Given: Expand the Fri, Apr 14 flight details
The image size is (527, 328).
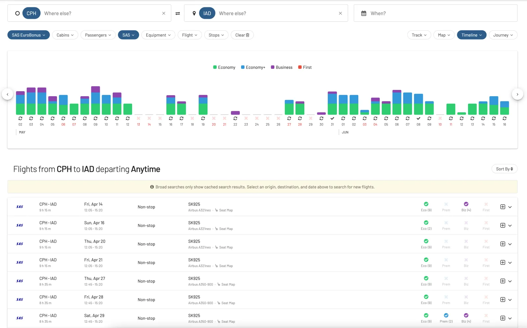Looking at the screenshot, I should tap(510, 207).
